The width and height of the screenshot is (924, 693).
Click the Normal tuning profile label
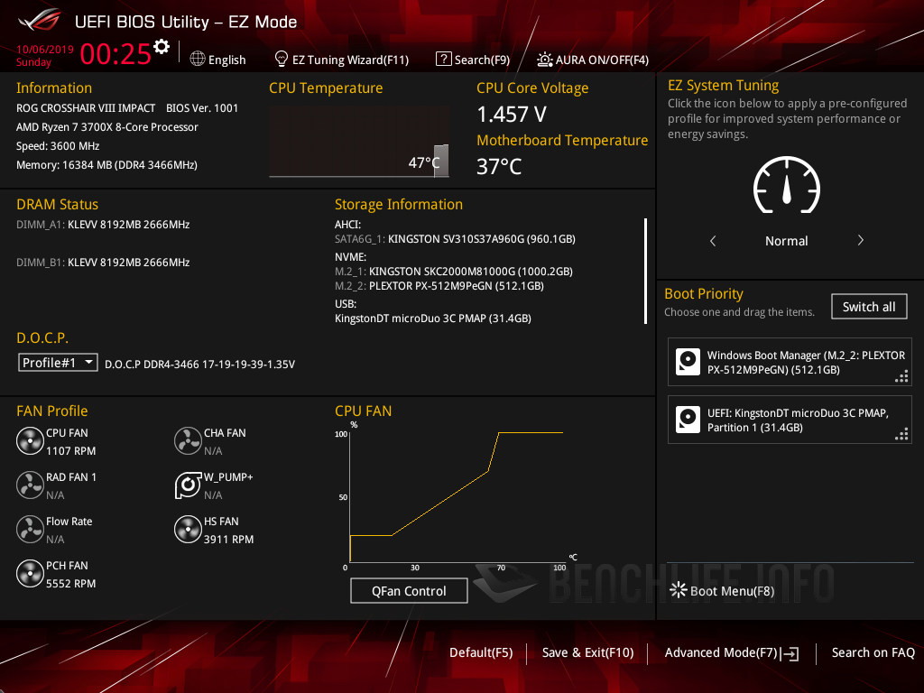pyautogui.click(x=786, y=240)
